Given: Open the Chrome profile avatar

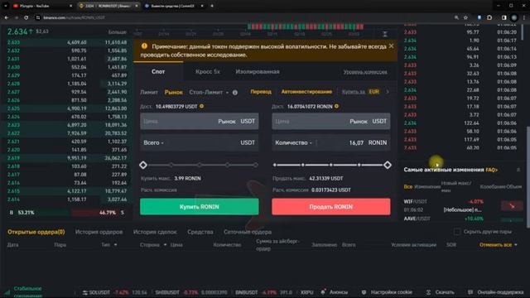Looking at the screenshot, I should point(514,17).
